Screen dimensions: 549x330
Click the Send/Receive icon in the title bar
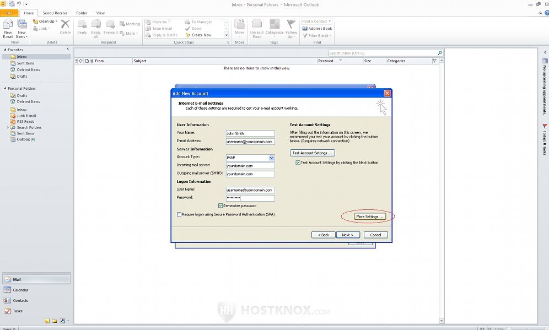tap(12, 4)
